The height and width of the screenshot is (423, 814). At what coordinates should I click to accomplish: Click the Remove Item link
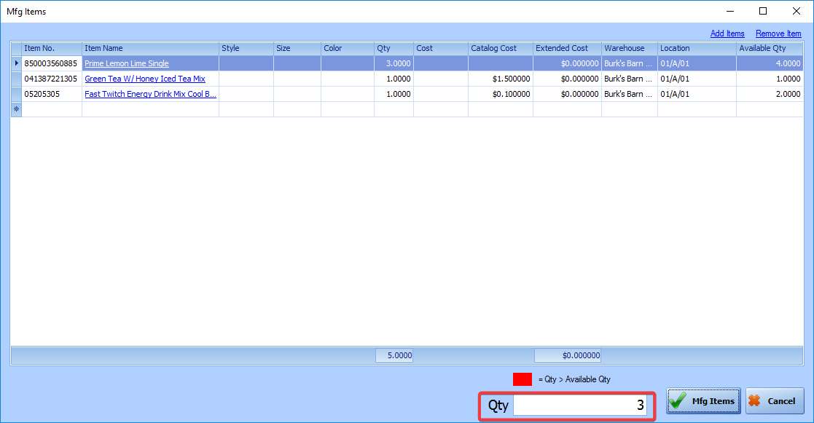point(778,33)
